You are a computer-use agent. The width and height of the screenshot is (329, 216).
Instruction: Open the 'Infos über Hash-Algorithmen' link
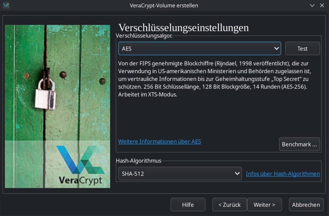point(283,174)
